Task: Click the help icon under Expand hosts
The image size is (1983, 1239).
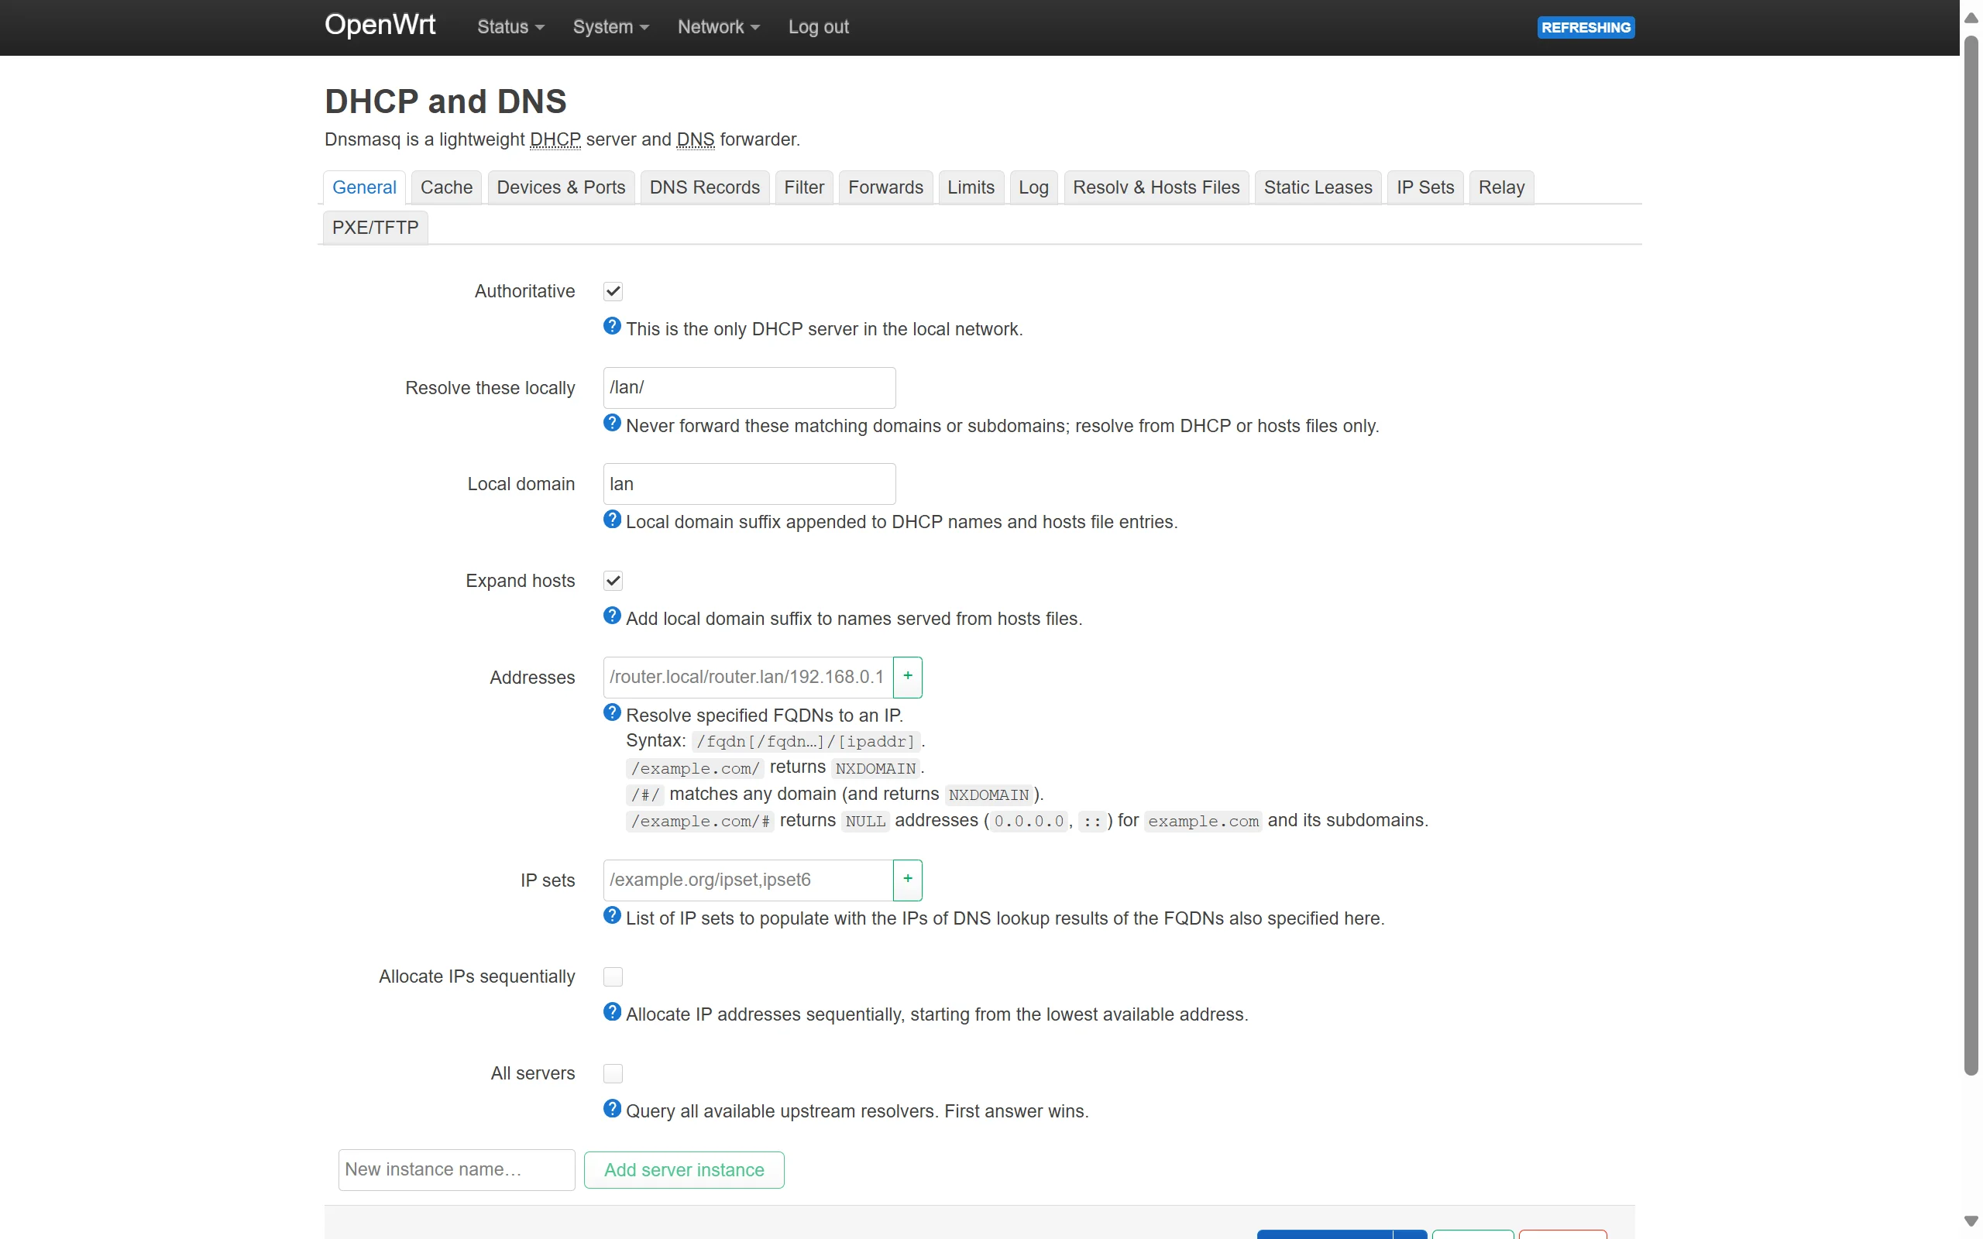Action: [612, 616]
